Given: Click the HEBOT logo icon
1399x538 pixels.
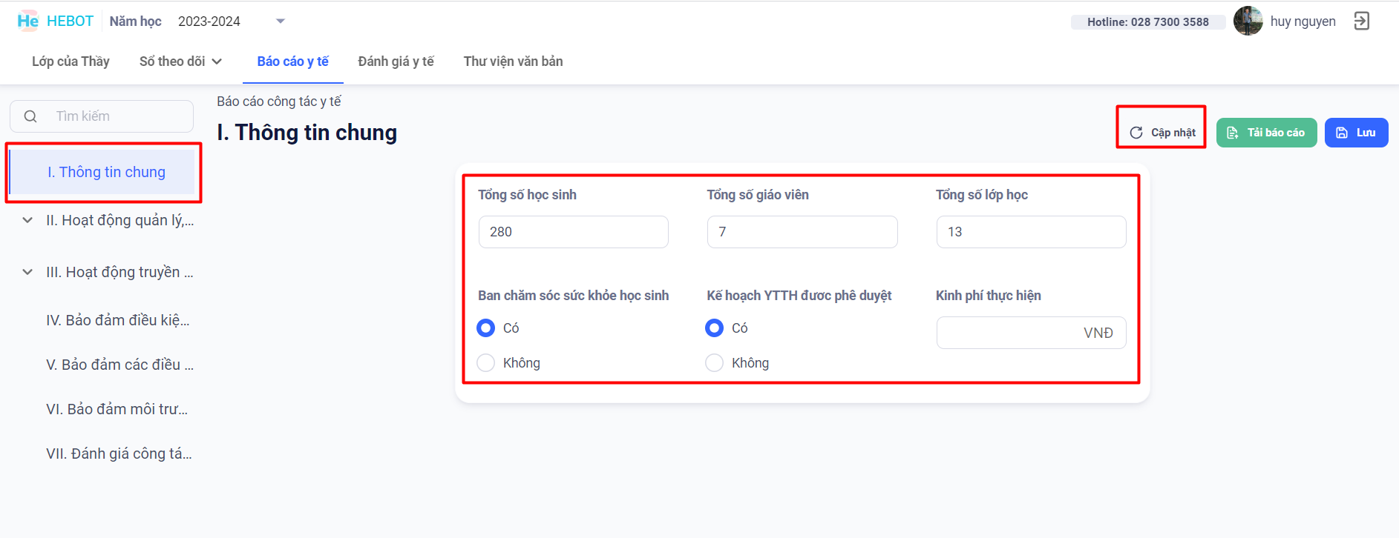Looking at the screenshot, I should (27, 21).
